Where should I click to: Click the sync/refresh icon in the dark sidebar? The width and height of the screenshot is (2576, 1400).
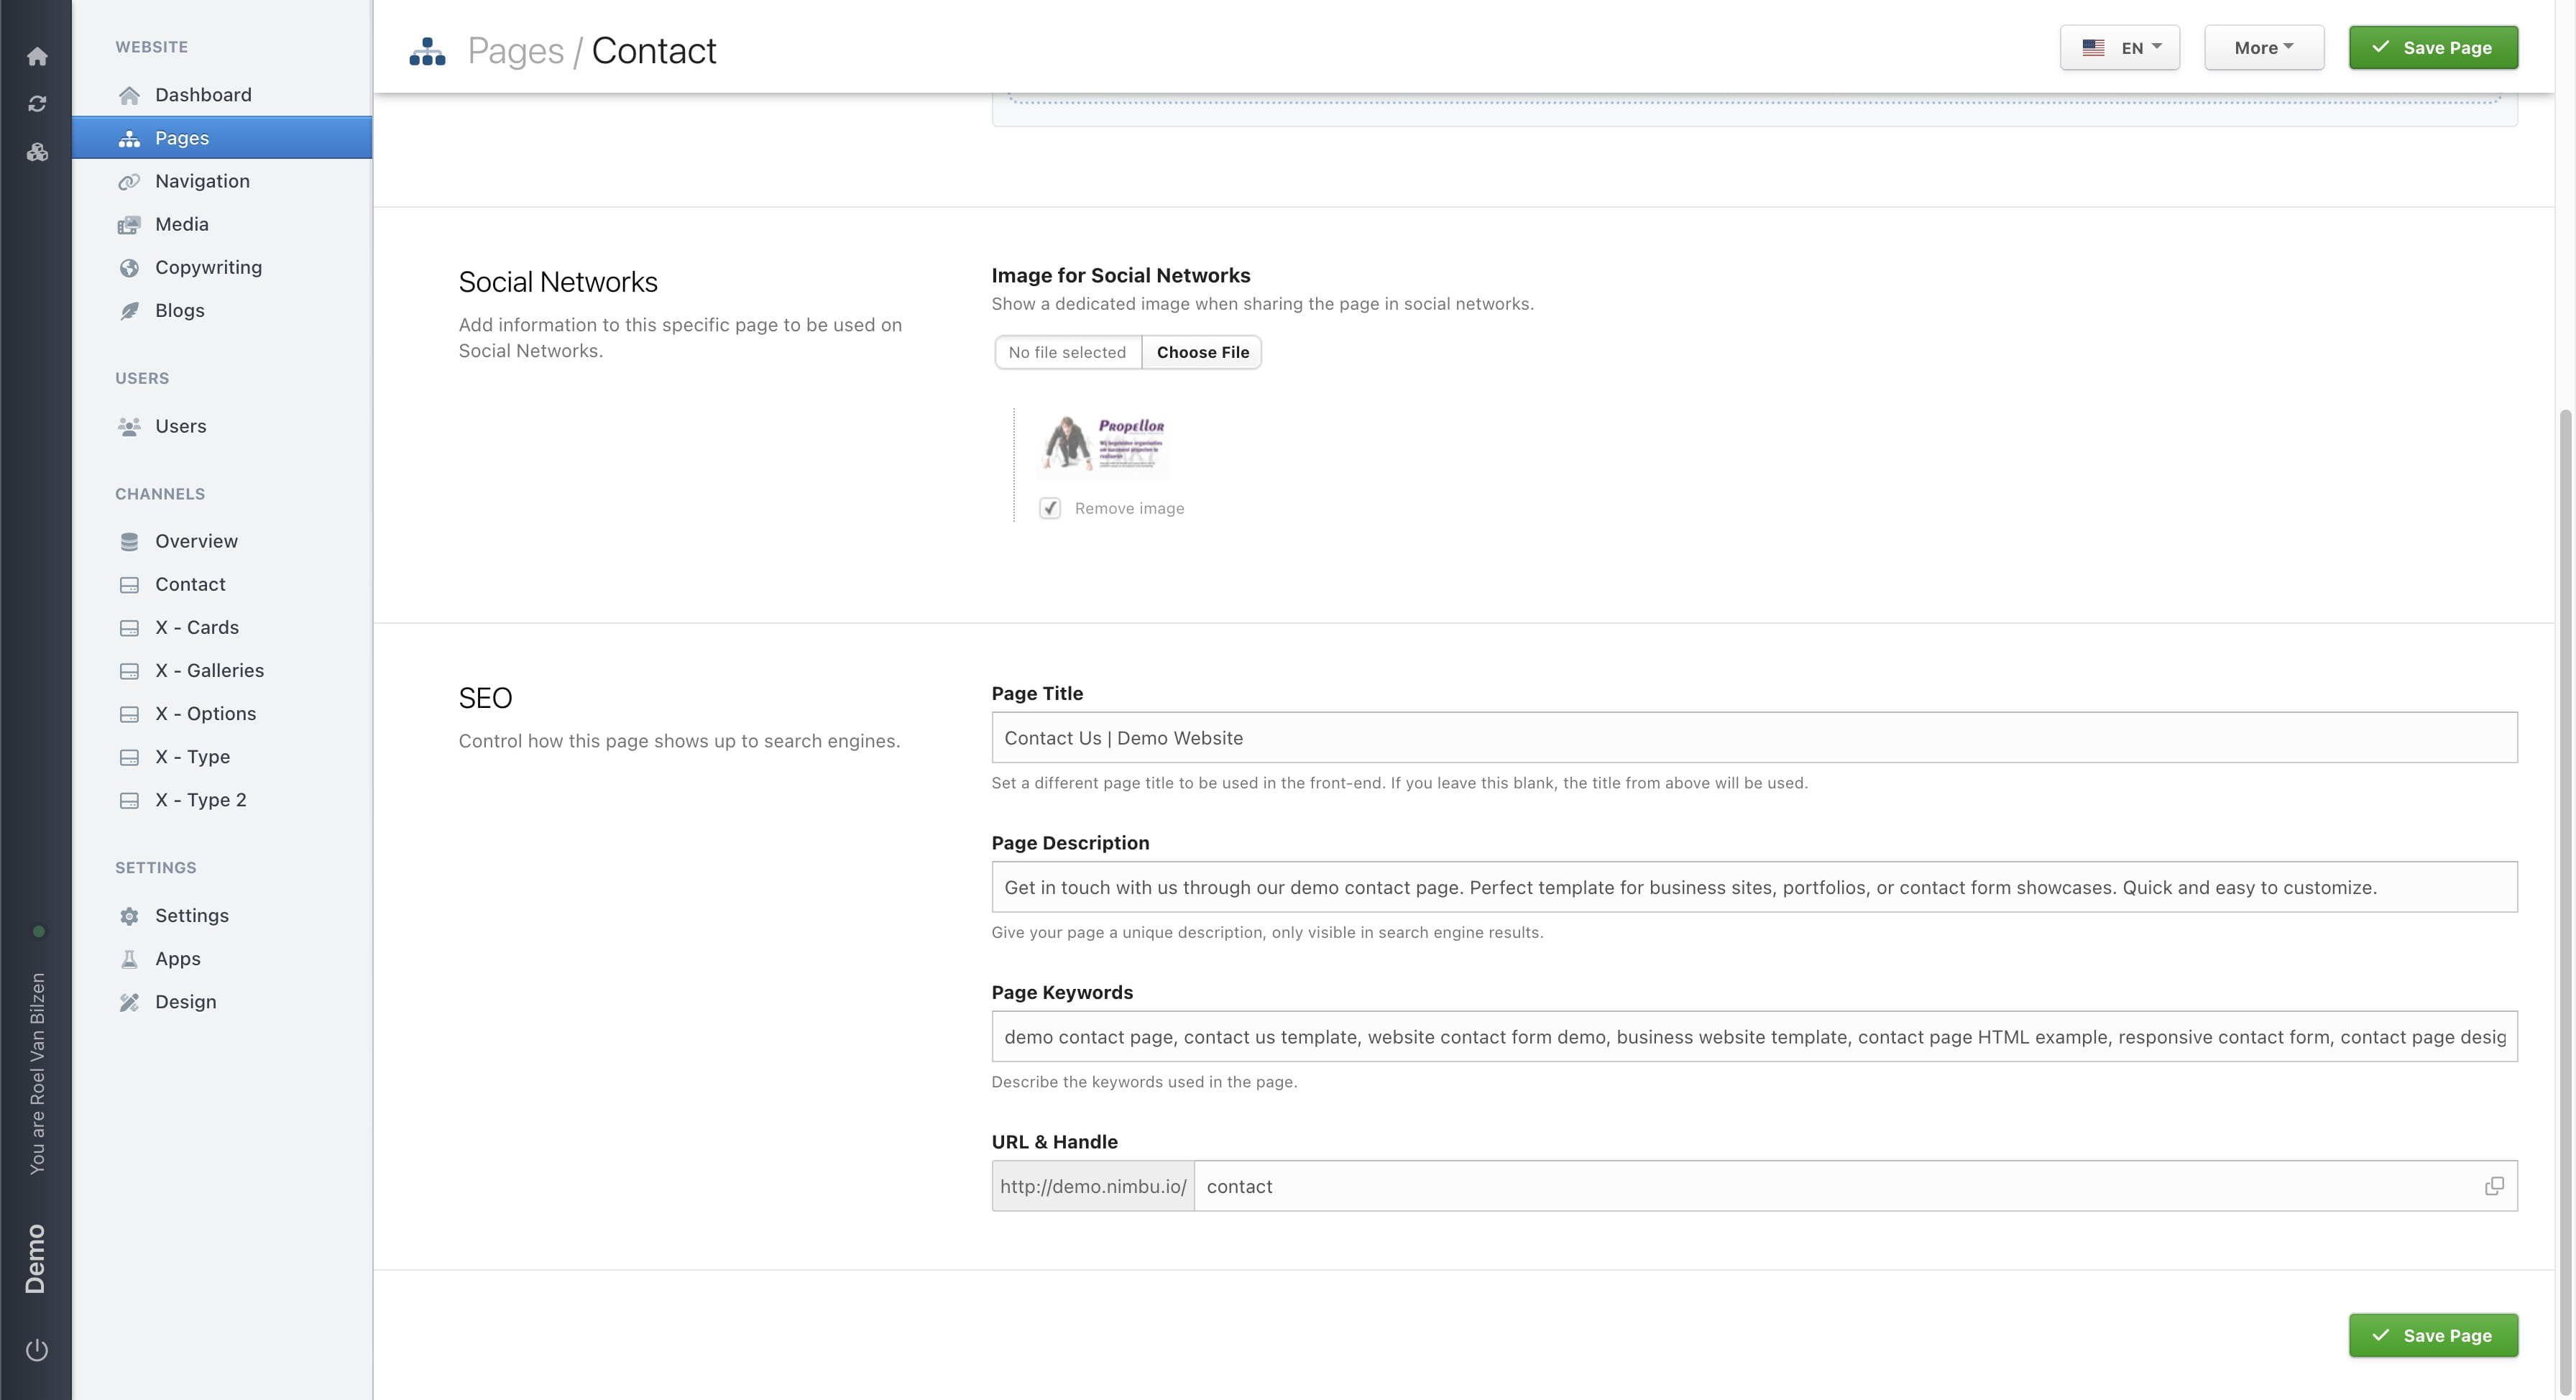pos(37,103)
